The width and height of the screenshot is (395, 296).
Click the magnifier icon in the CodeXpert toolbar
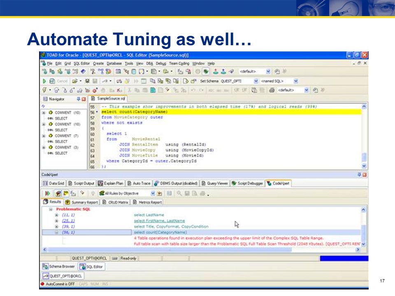point(179,193)
